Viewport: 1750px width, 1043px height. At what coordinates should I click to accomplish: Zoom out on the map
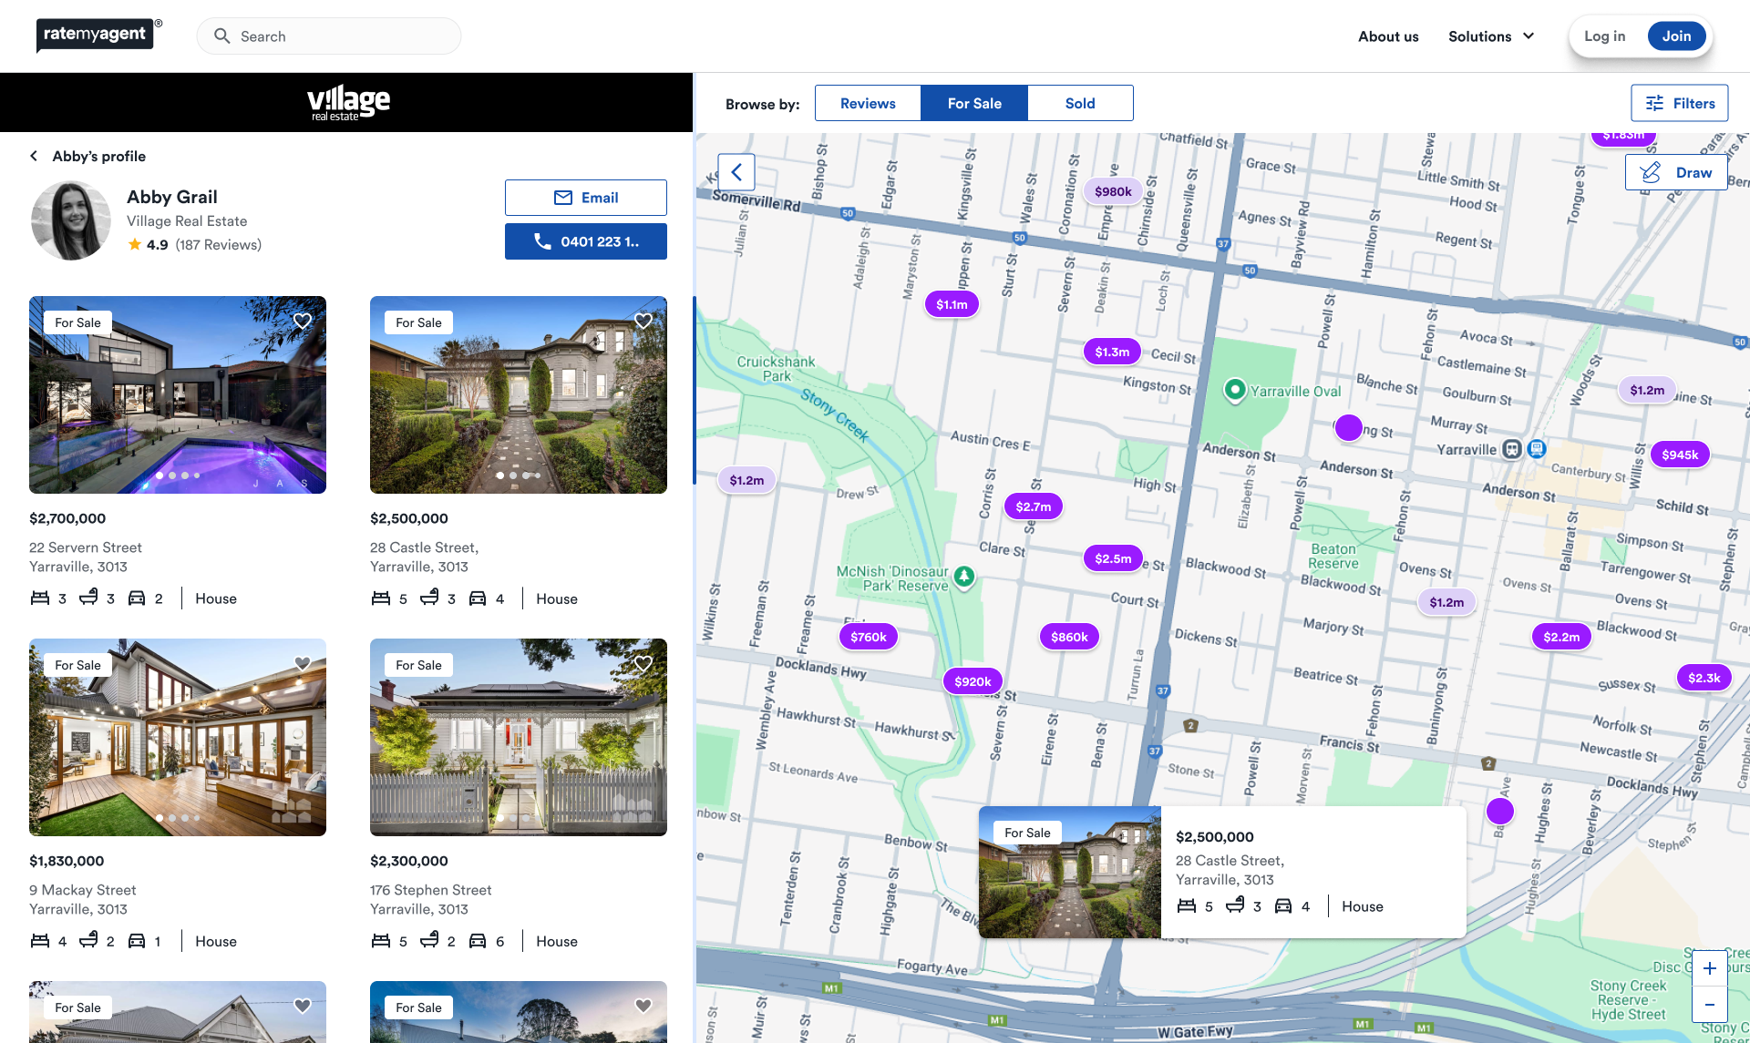[x=1709, y=1005]
